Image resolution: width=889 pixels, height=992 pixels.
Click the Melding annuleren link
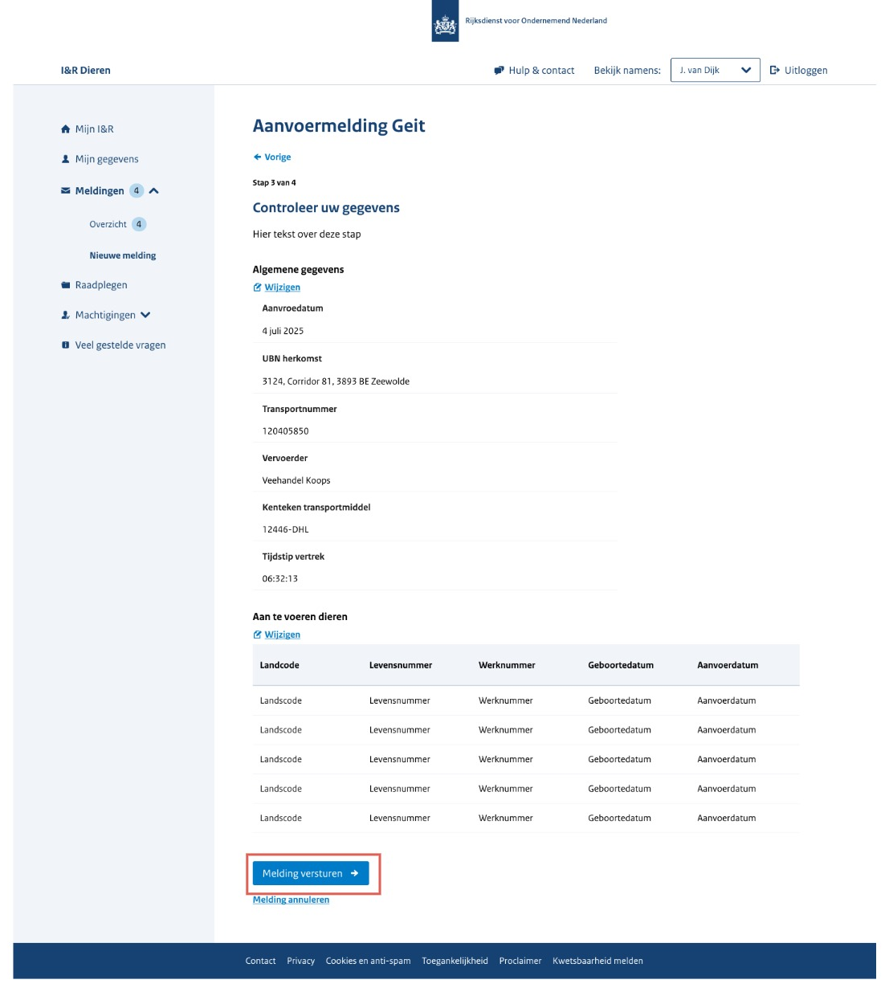click(x=291, y=900)
